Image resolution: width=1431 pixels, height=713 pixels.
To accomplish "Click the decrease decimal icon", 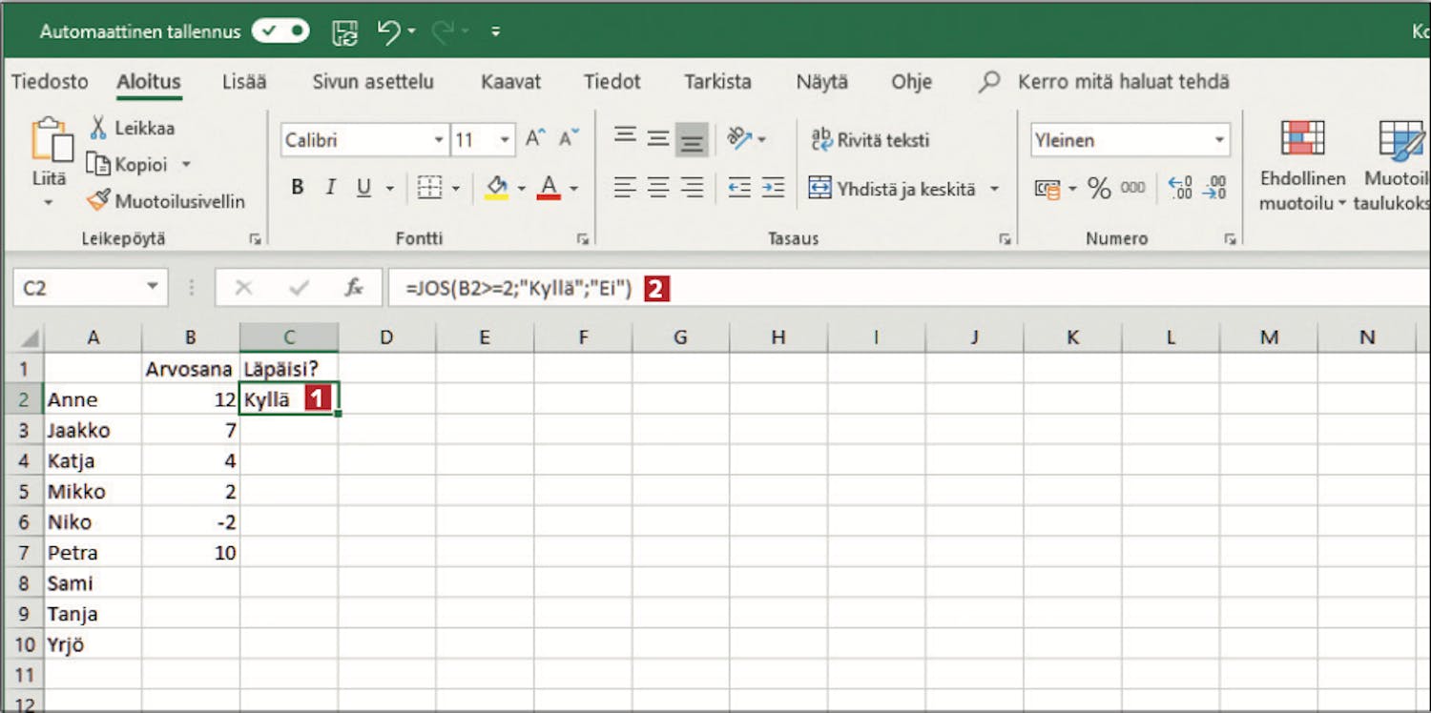I will pyautogui.click(x=1214, y=188).
